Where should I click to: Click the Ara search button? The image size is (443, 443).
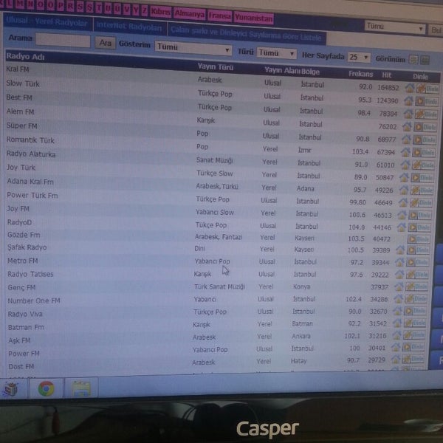click(x=105, y=43)
